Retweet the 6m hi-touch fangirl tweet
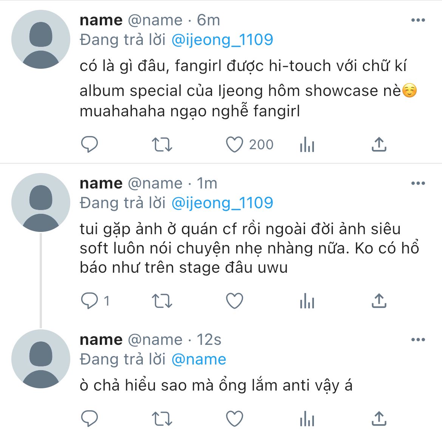Image resolution: width=442 pixels, height=434 pixels. pyautogui.click(x=162, y=144)
